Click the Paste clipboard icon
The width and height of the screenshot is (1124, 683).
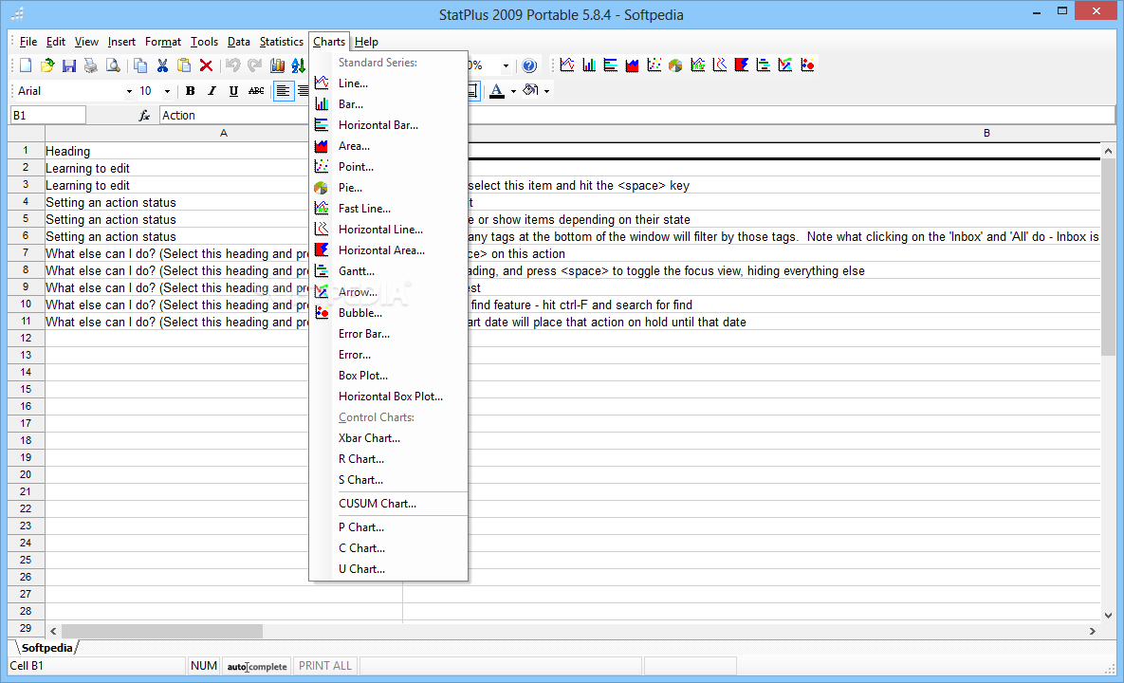(x=184, y=65)
